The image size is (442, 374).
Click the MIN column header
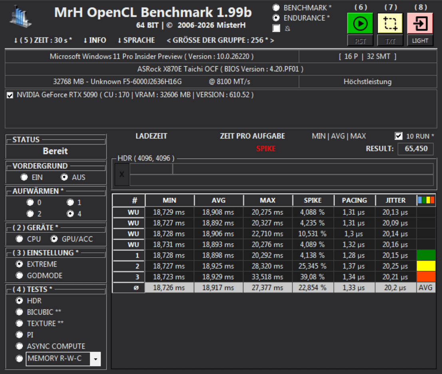(169, 200)
